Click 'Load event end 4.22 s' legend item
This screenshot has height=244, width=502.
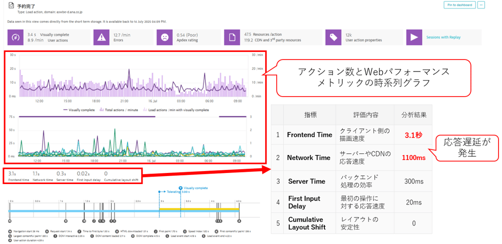pyautogui.click(x=217, y=235)
